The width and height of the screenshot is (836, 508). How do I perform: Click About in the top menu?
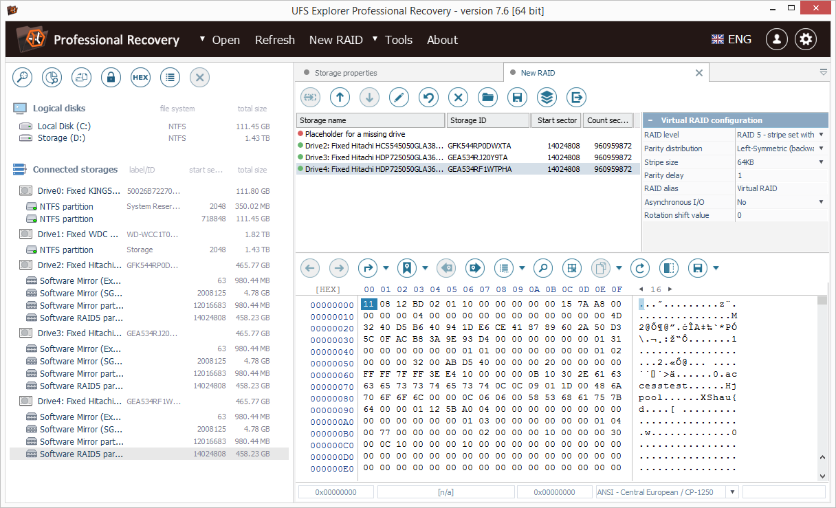click(442, 40)
